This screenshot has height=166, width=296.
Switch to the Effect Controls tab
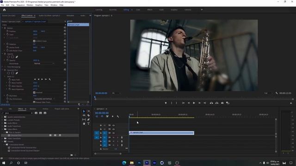coord(27,16)
